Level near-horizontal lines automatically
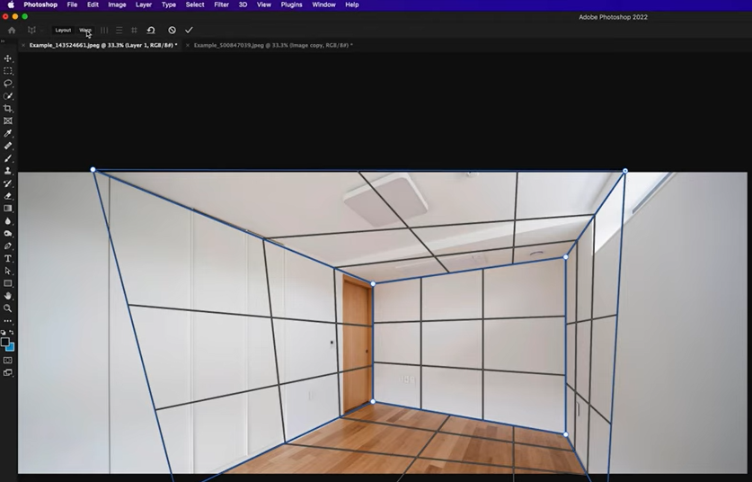This screenshot has height=482, width=752. pos(119,31)
